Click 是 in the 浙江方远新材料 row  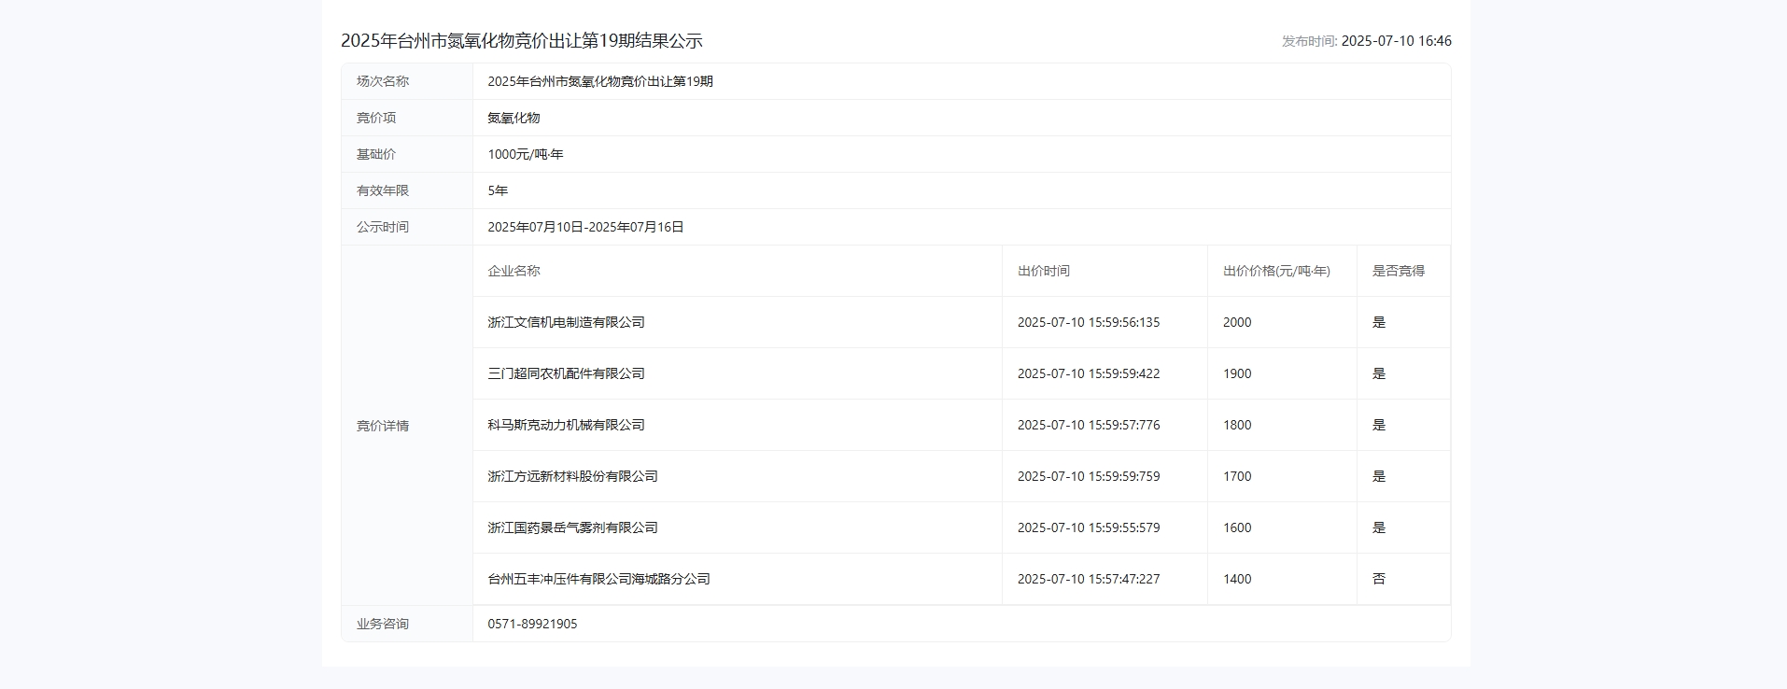click(1379, 476)
